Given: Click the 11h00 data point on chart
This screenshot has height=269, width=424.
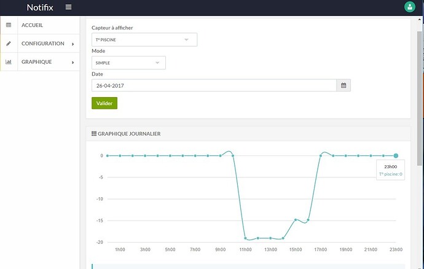Looking at the screenshot, I should [246, 238].
